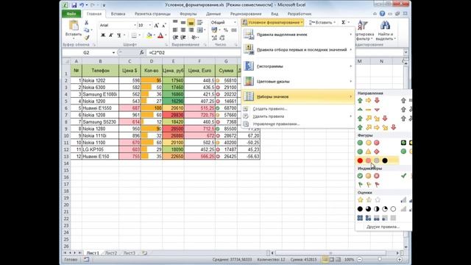Choose the three flags icon set
Viewport: 471px width, 265px height.
(368, 185)
